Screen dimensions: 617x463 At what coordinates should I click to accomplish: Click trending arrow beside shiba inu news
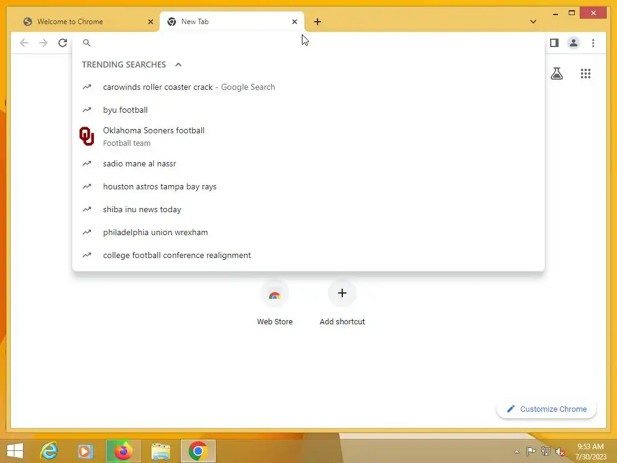(x=87, y=209)
